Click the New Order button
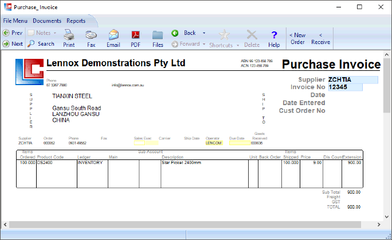Screen dimensions: 392x240 pos(298,38)
